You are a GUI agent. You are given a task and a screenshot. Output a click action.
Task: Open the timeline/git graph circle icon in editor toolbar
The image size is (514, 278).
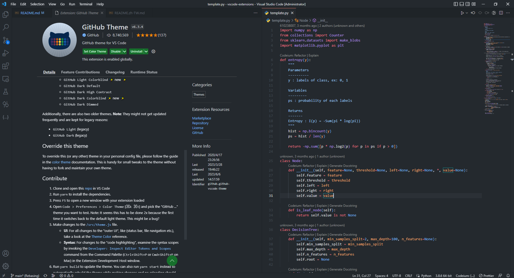click(x=494, y=13)
